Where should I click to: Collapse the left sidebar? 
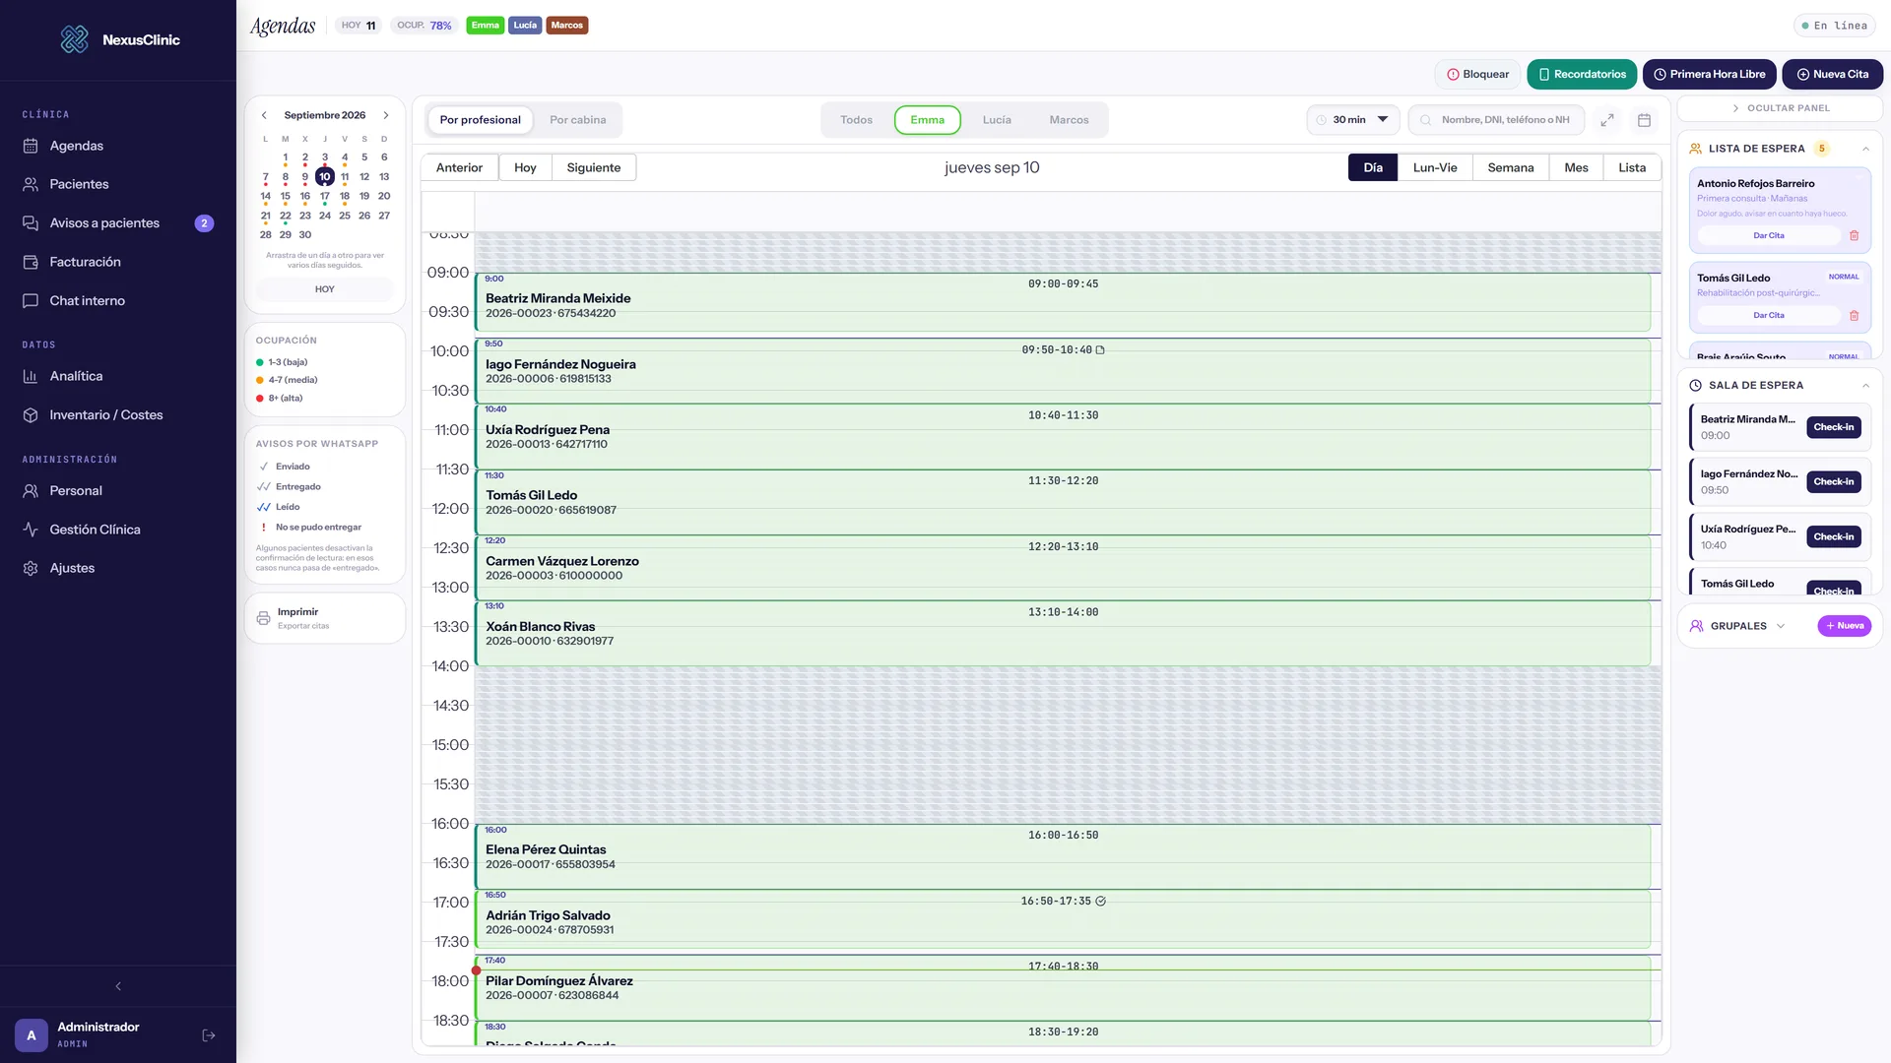pos(118,986)
